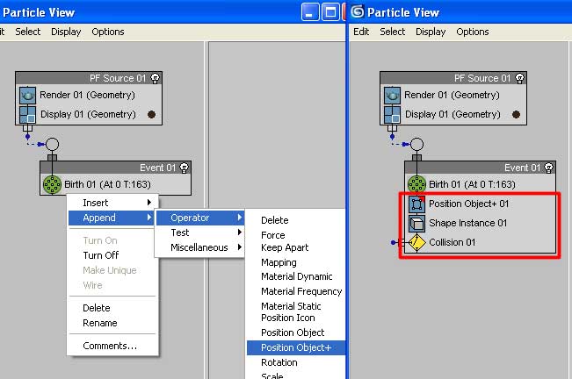572x379 pixels.
Task: Expand the Insert submenu
Action: click(113, 203)
